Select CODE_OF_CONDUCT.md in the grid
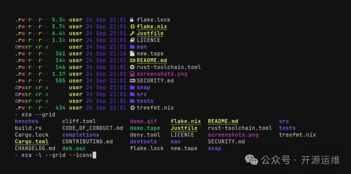 (93, 128)
